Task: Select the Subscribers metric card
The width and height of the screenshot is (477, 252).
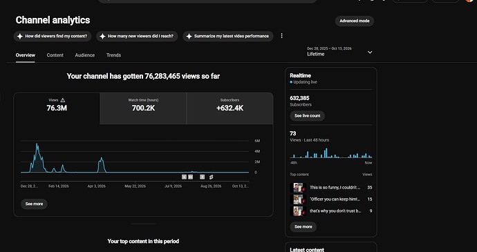Action: [x=230, y=108]
